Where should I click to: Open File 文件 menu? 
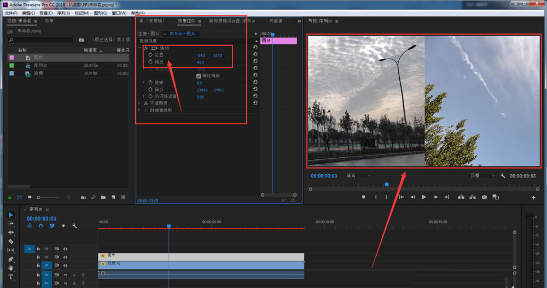tap(11, 13)
